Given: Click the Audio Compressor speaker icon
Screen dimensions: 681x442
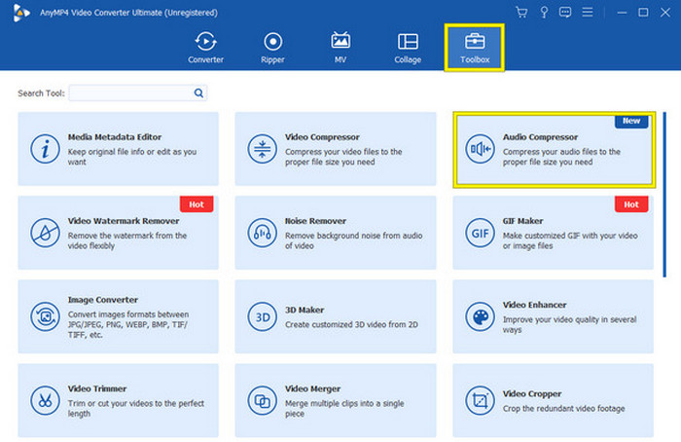Looking at the screenshot, I should point(480,149).
